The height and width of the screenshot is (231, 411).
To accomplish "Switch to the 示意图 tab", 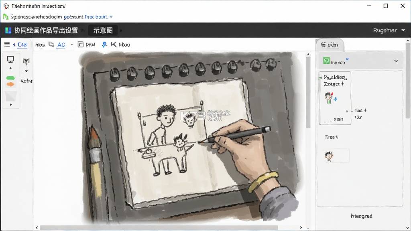I will [103, 30].
